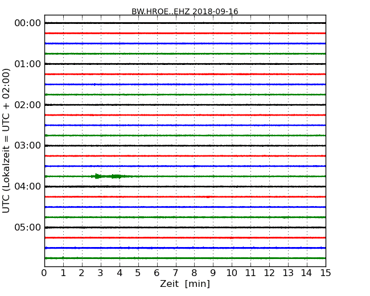The width and height of the screenshot is (370, 296).
Task: Click x-axis tick label 4
Action: (x=120, y=273)
